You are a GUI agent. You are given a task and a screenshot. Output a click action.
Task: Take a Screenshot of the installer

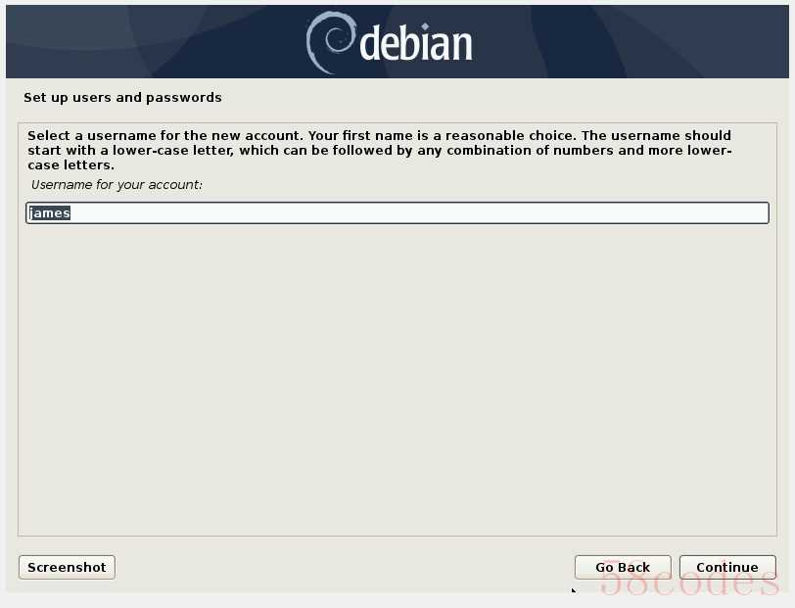pyautogui.click(x=67, y=567)
